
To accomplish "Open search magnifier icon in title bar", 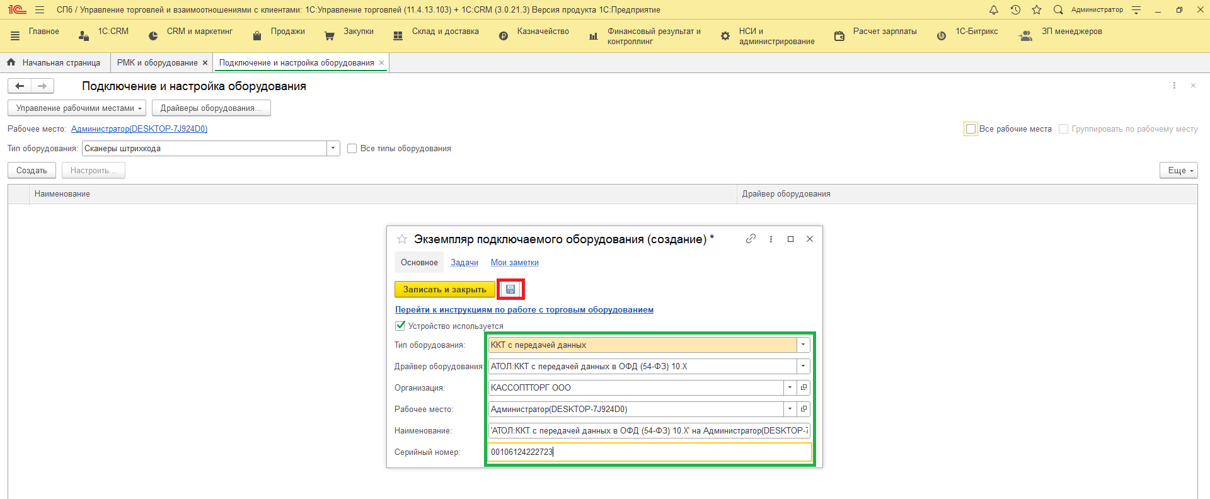I will [1058, 9].
